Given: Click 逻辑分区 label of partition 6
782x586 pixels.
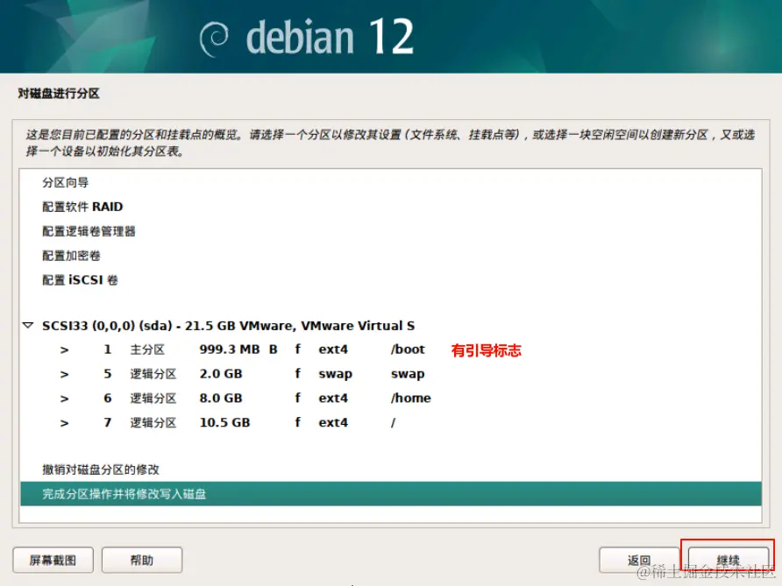Looking at the screenshot, I should point(153,399).
